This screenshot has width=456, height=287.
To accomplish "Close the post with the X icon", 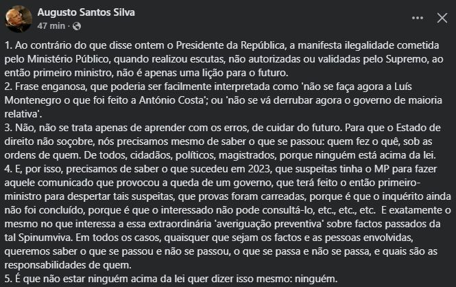I will [442, 18].
